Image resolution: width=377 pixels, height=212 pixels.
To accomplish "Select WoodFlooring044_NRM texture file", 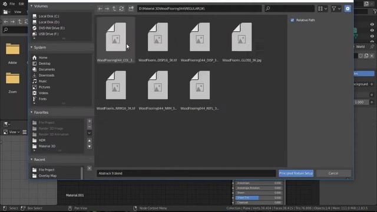I will [158, 88].
